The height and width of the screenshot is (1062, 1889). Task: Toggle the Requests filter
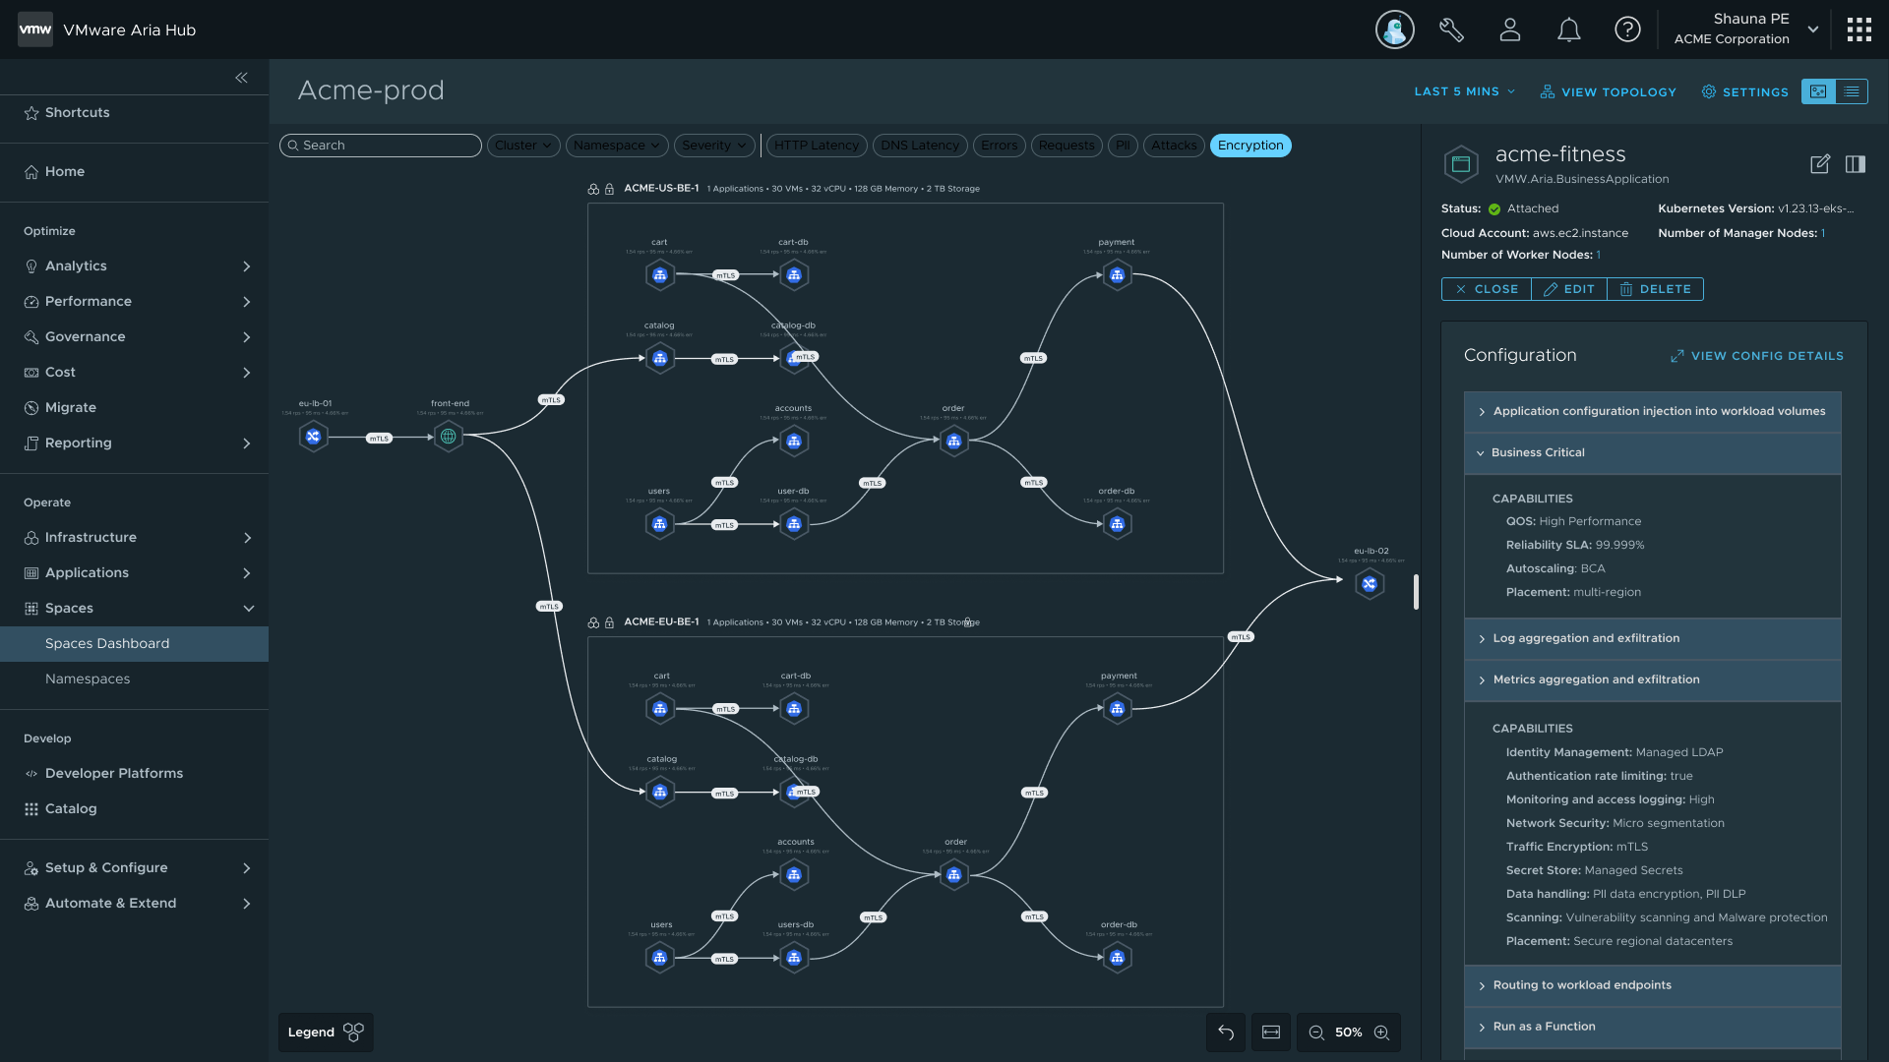point(1066,146)
